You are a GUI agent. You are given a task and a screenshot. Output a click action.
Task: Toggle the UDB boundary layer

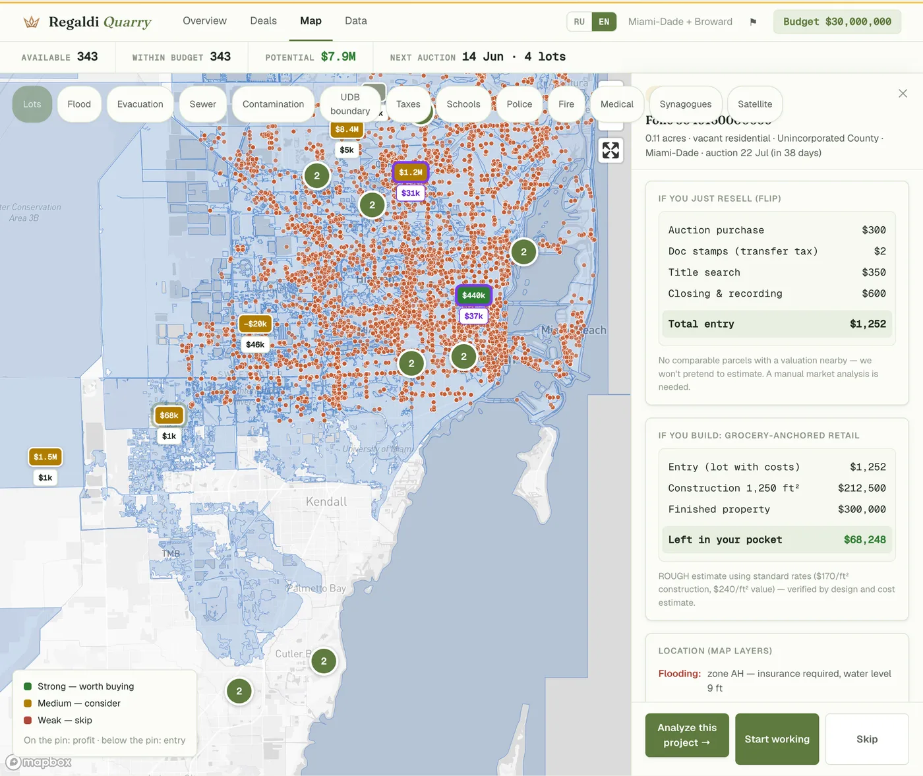coord(350,104)
